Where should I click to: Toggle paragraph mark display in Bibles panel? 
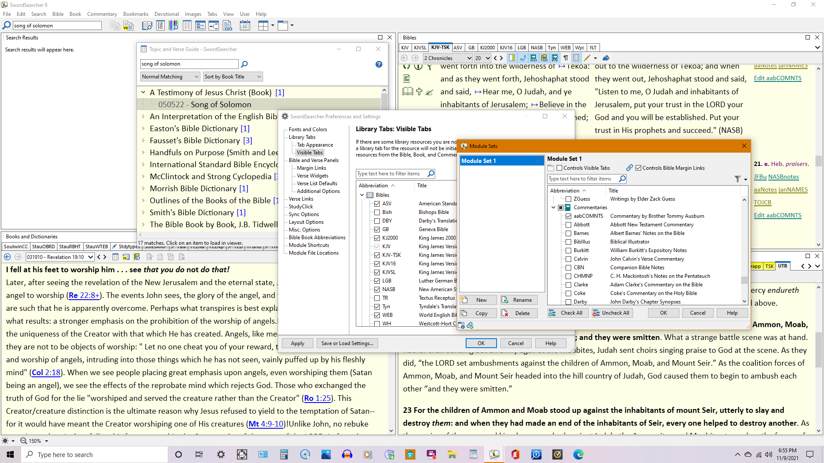566,58
